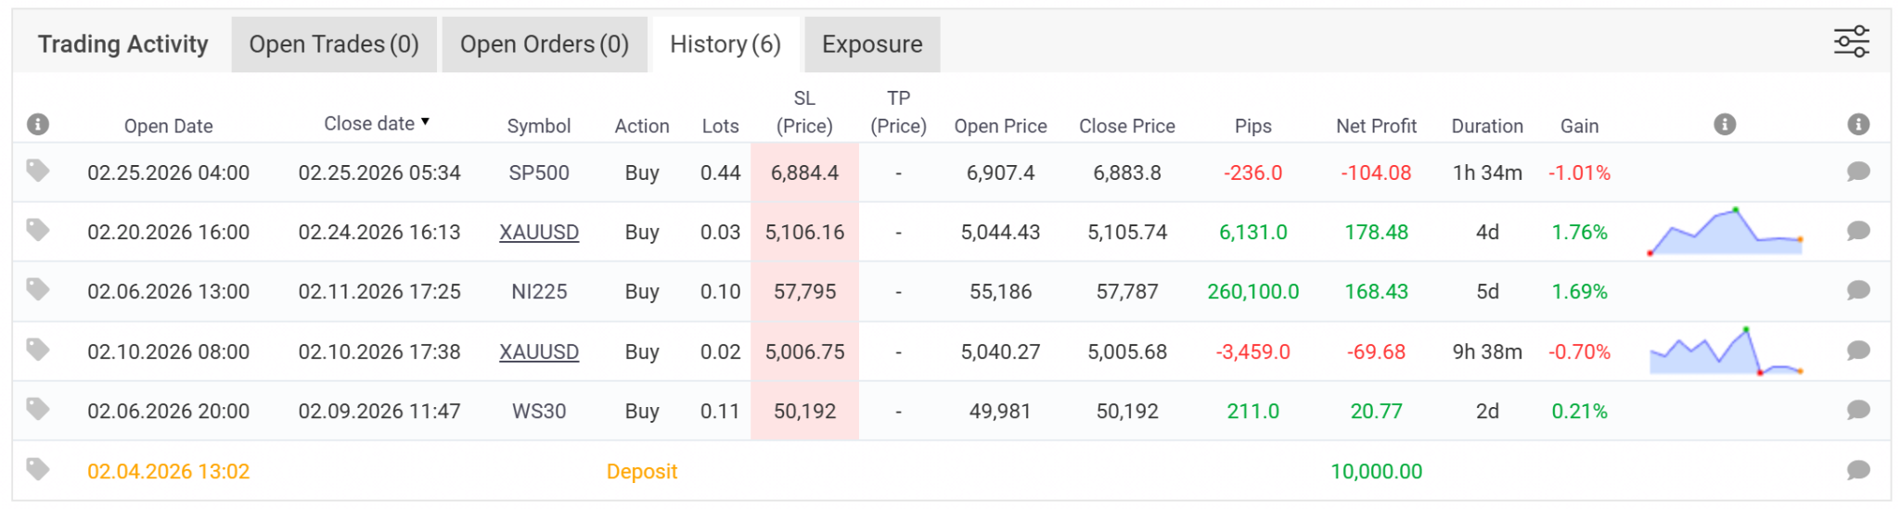Open comment bubble for NI225 trade
Viewport: 1900px width, 509px height.
(1857, 290)
